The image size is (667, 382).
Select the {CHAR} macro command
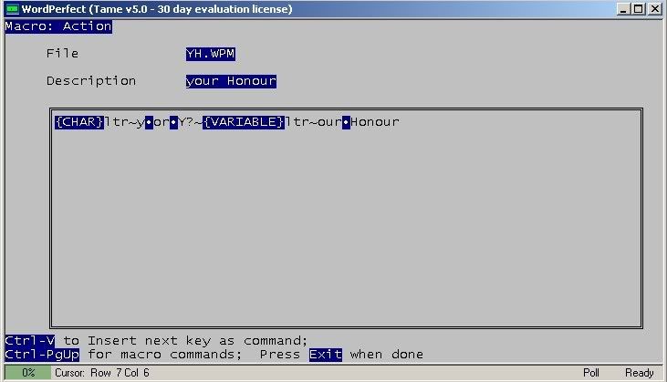coord(79,122)
